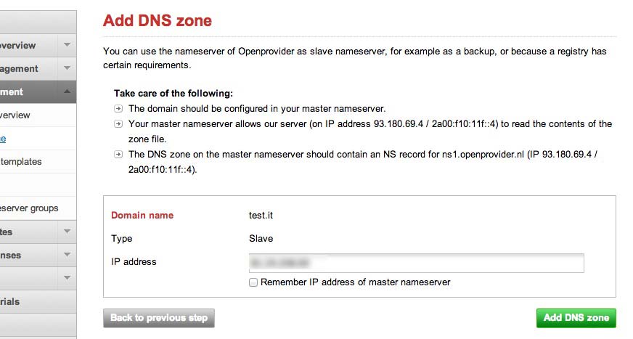
Task: Click arrow bullet beside "The domain should be configured"
Action: [x=118, y=108]
